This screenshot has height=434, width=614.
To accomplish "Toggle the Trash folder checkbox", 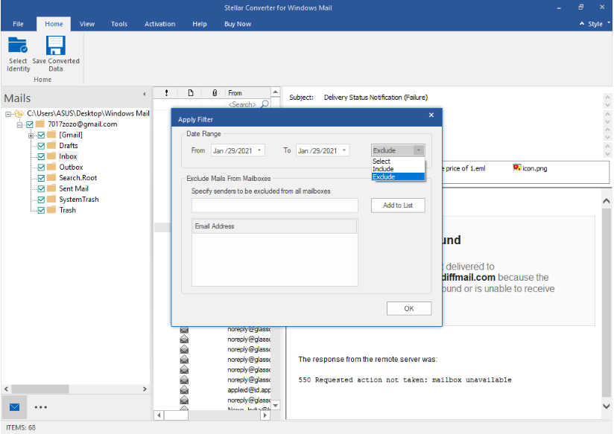I will pos(41,211).
